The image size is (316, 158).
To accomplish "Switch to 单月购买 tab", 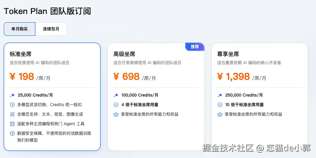I will (x=20, y=29).
